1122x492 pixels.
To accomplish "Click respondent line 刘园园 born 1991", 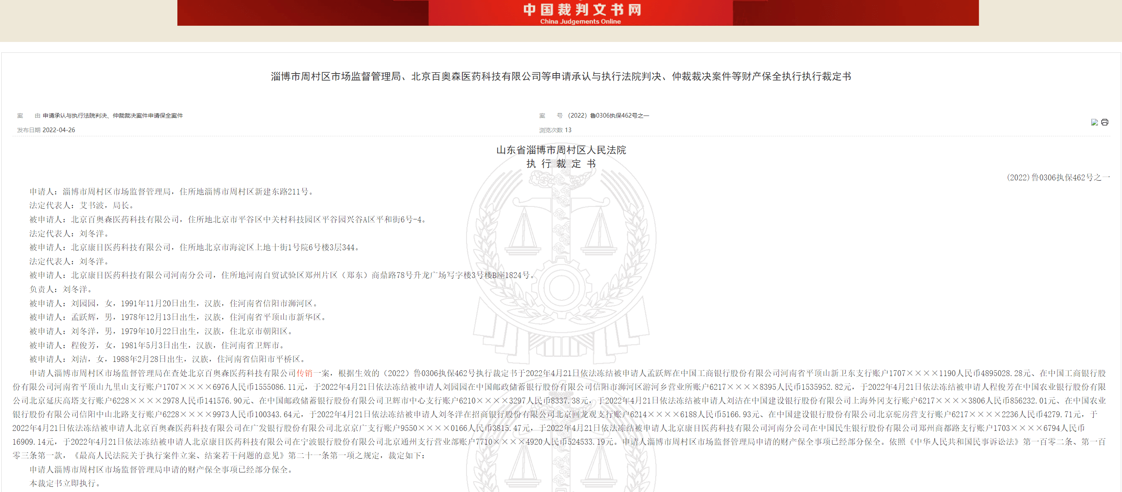I will [174, 303].
